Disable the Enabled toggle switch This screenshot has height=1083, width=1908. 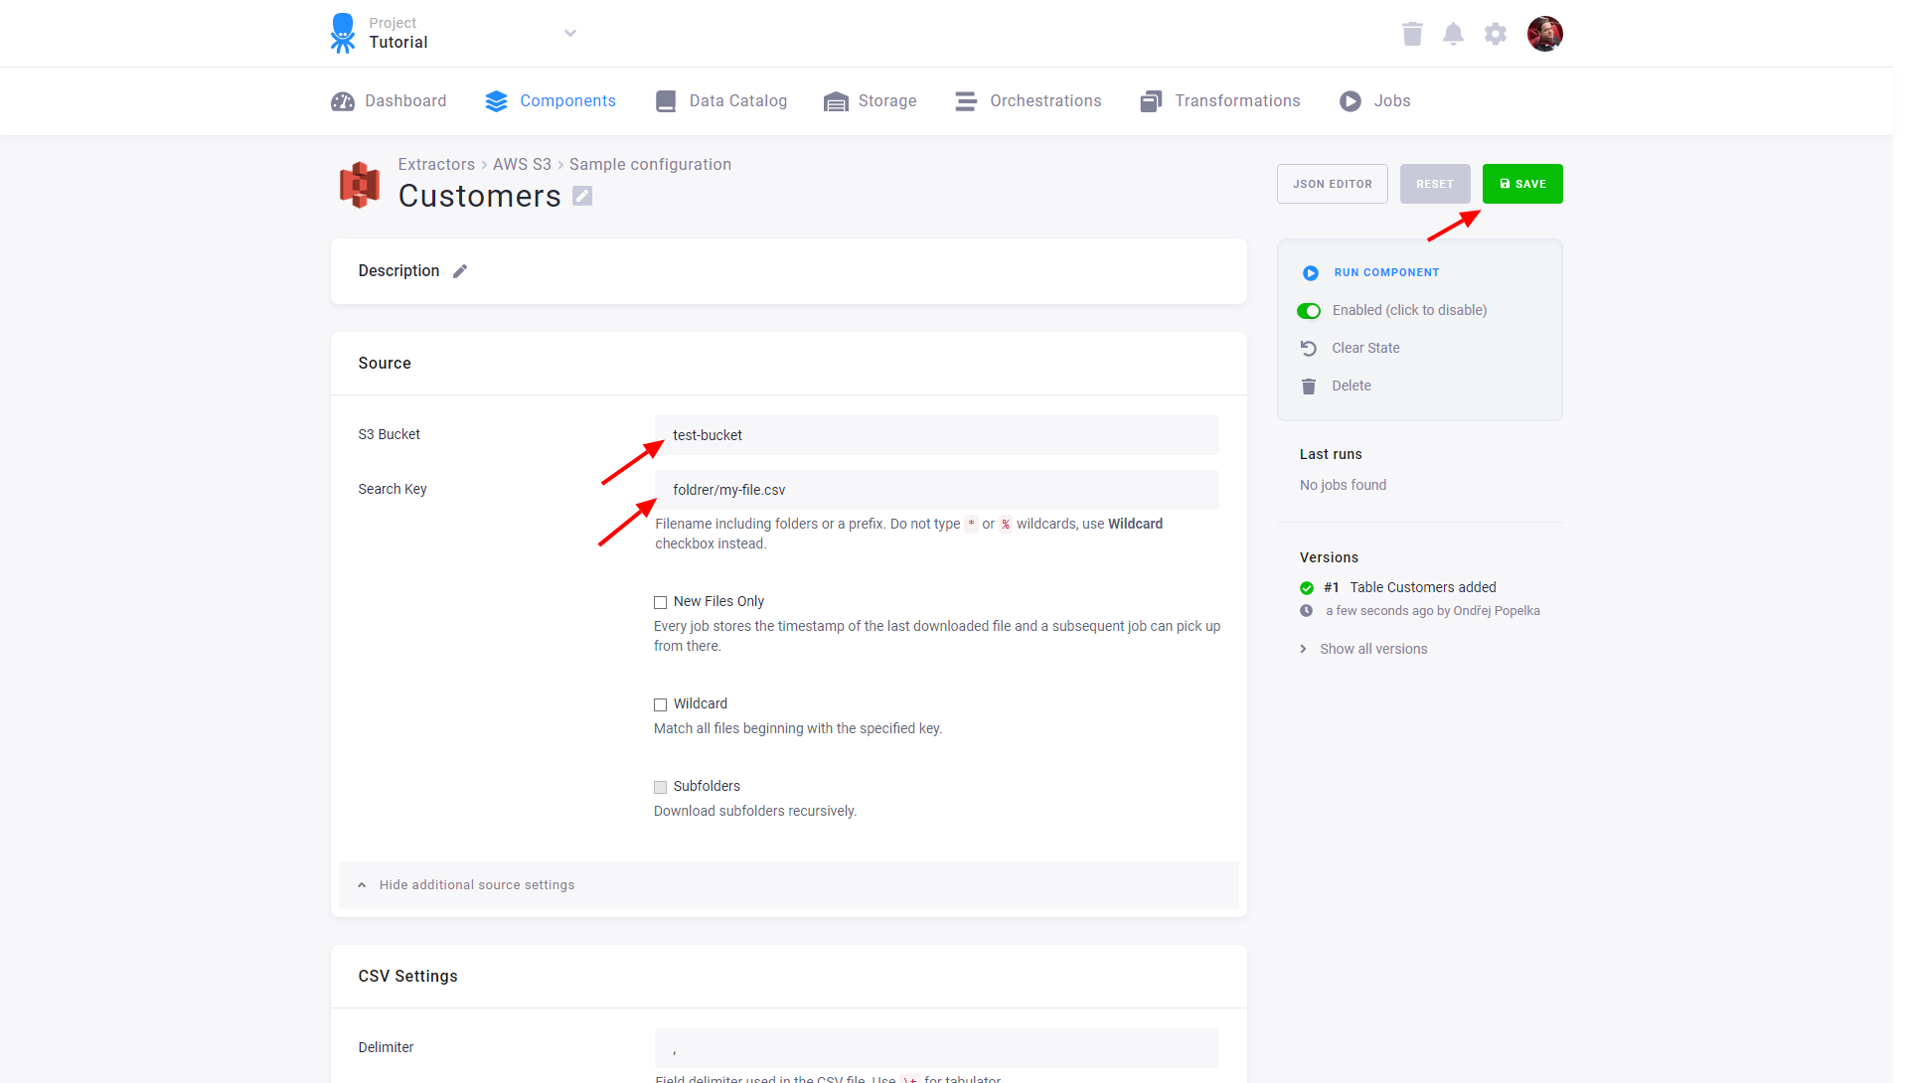[1309, 311]
